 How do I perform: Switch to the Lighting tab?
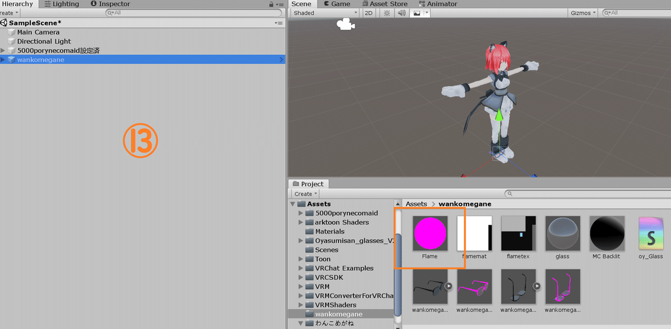(x=62, y=4)
